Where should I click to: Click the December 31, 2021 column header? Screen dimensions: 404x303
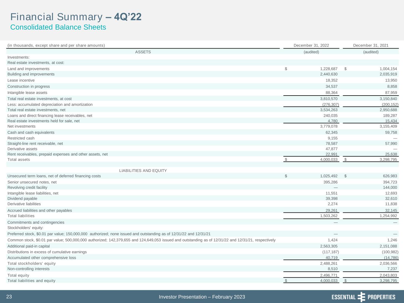371,45
